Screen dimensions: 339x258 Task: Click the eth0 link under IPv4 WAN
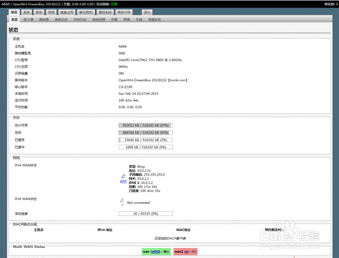pyautogui.click(x=123, y=181)
